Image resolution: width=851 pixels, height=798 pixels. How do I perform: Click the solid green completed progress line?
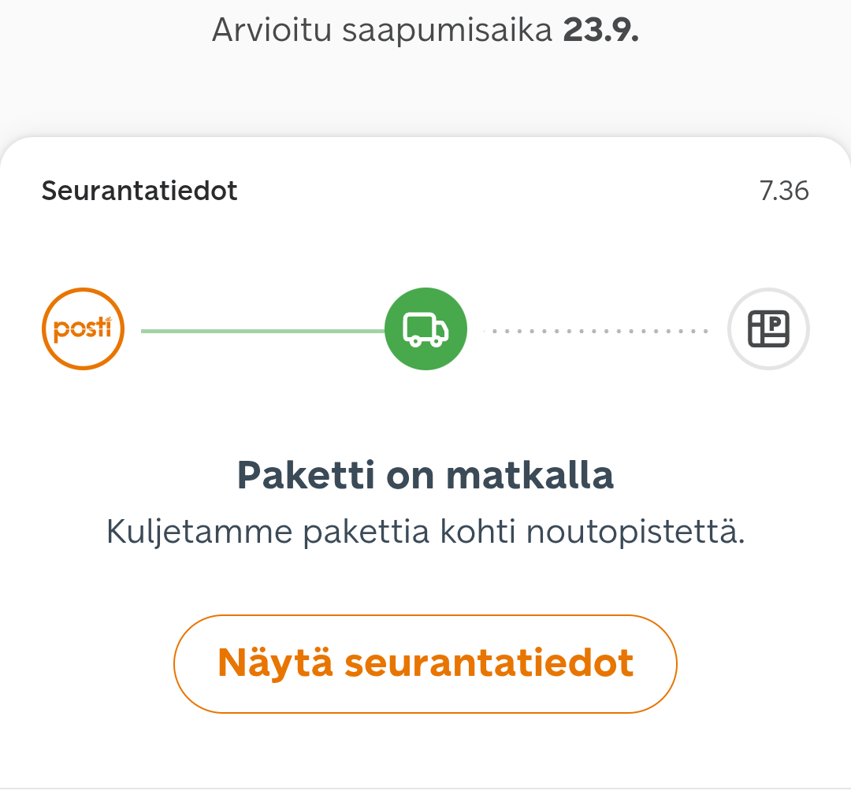pos(262,331)
